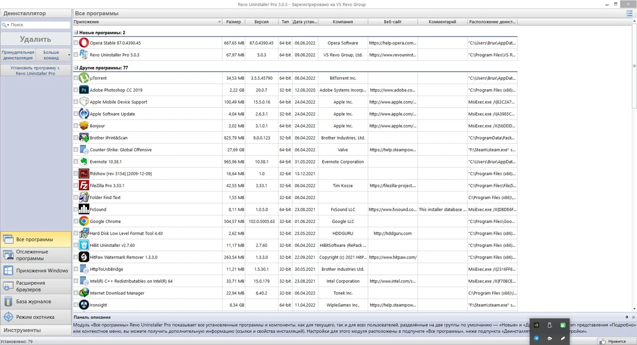This screenshot has width=637, height=345.
Task: Click the Google Chrome icon
Action: point(84,221)
